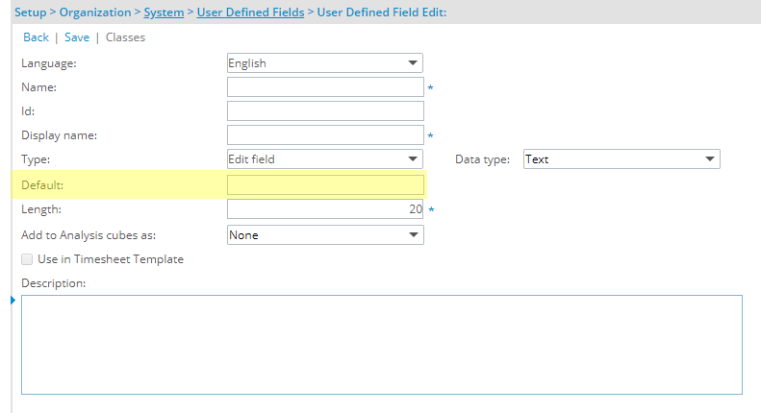Go back using the Back link
This screenshot has width=761, height=413.
[x=36, y=37]
